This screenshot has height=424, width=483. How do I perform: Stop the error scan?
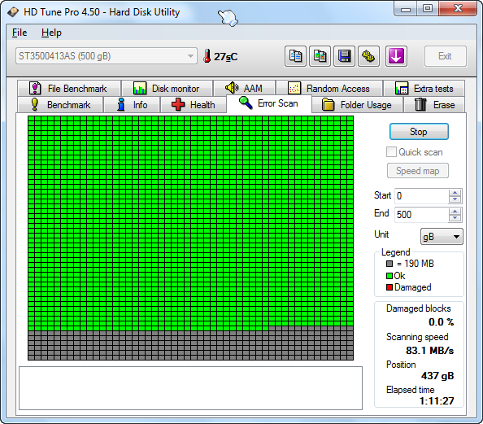click(x=419, y=132)
